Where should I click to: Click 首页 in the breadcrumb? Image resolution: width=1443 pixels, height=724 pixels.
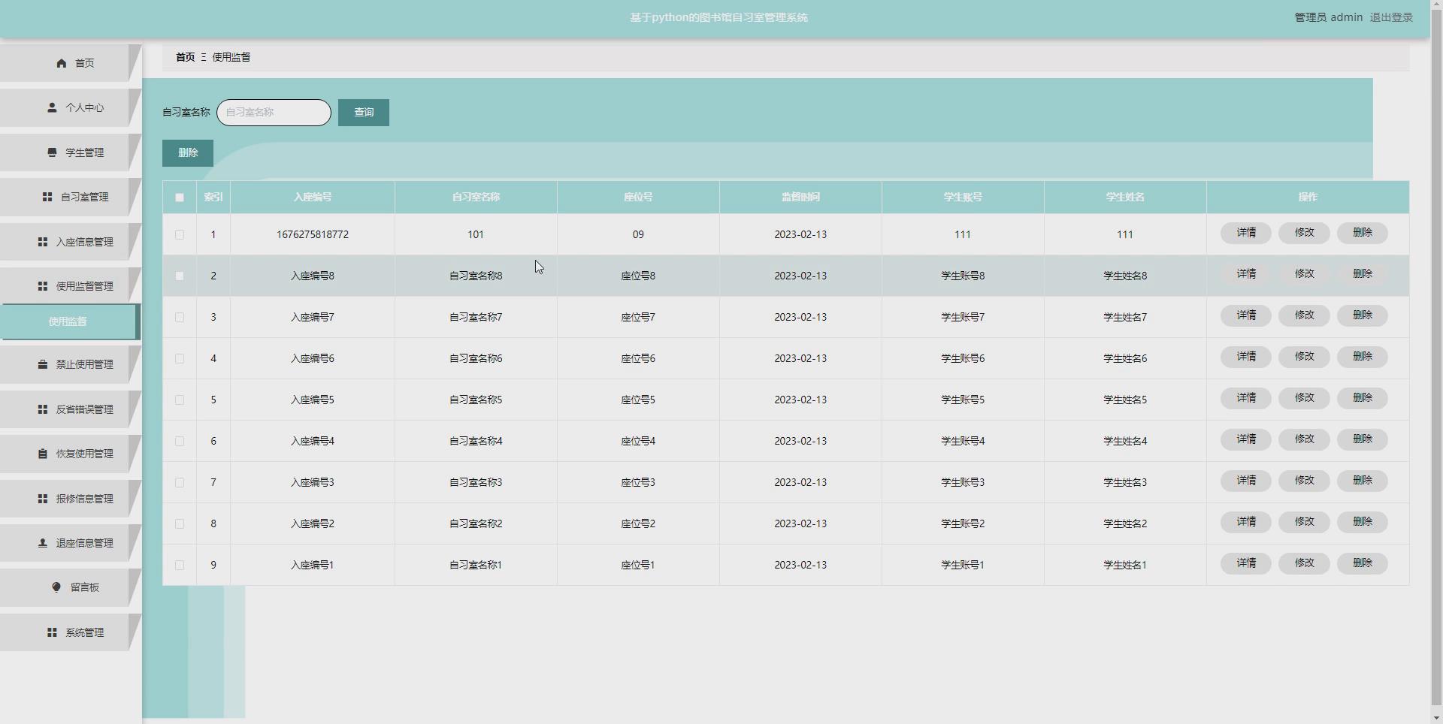(x=185, y=57)
